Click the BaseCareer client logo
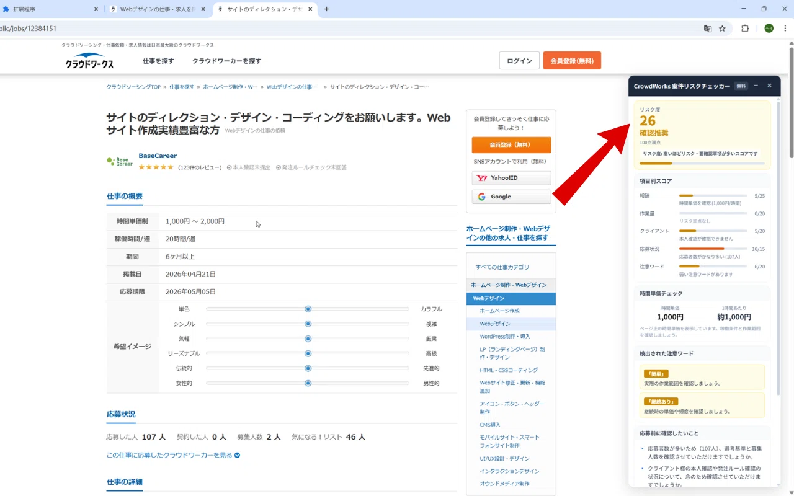794x496 pixels. click(120, 162)
